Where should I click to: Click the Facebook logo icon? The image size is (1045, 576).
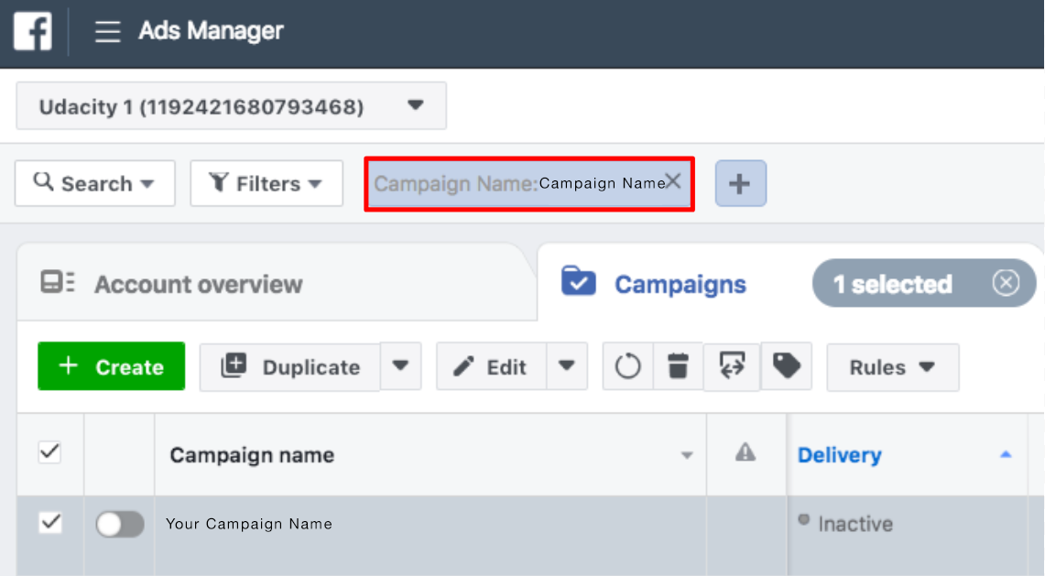tap(32, 32)
